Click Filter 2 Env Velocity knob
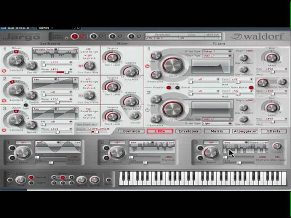The width and height of the screenshot is (291, 218). pyautogui.click(x=244, y=119)
